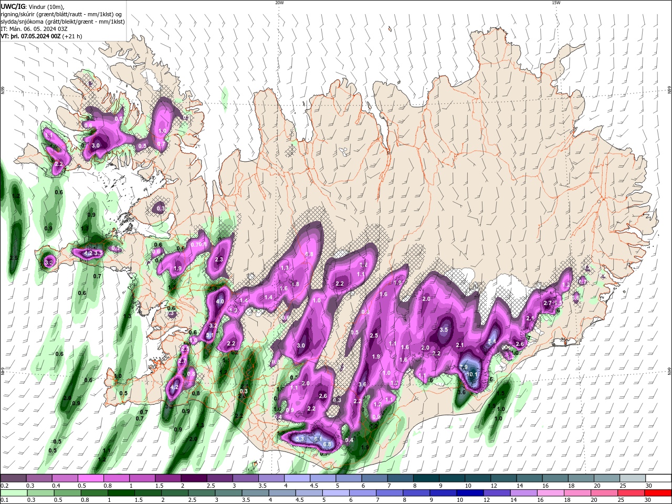
Task: Click the 15W longitude label
Action: click(x=556, y=3)
